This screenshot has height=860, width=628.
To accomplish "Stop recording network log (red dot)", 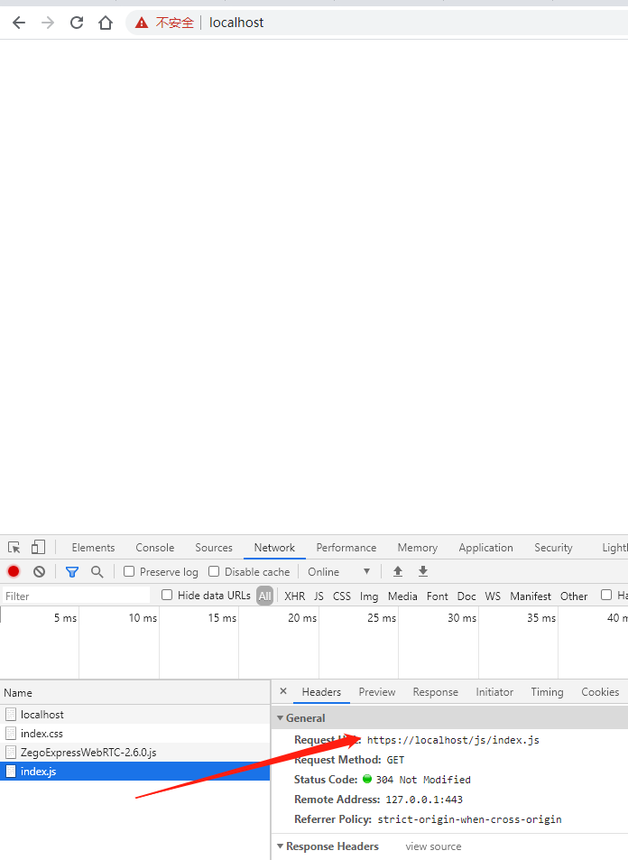I will pyautogui.click(x=14, y=571).
